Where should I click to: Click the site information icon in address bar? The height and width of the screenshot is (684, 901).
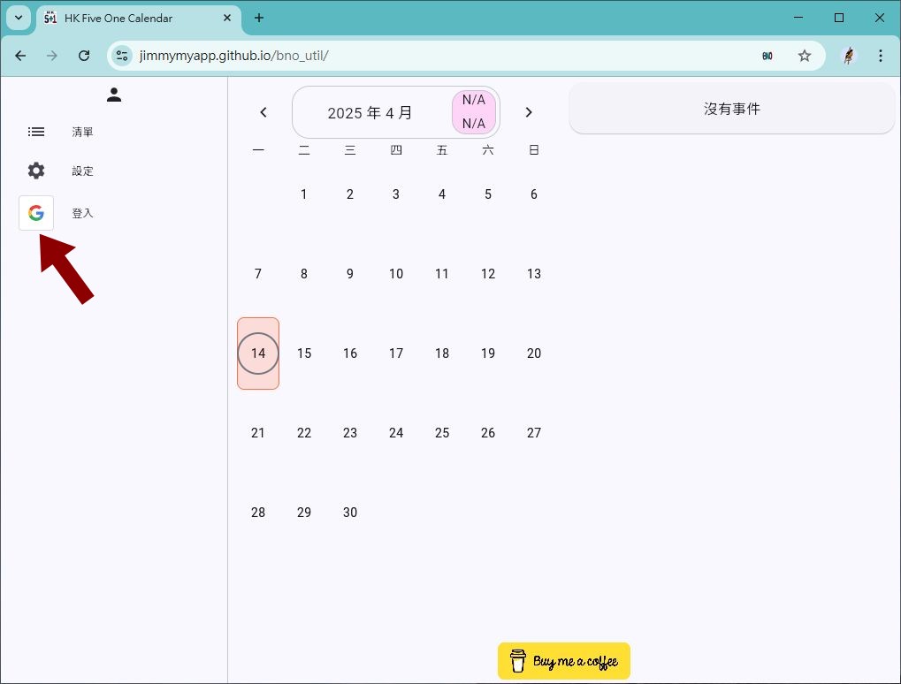click(122, 56)
